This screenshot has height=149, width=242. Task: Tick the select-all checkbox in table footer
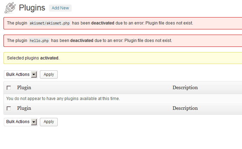pyautogui.click(x=9, y=108)
